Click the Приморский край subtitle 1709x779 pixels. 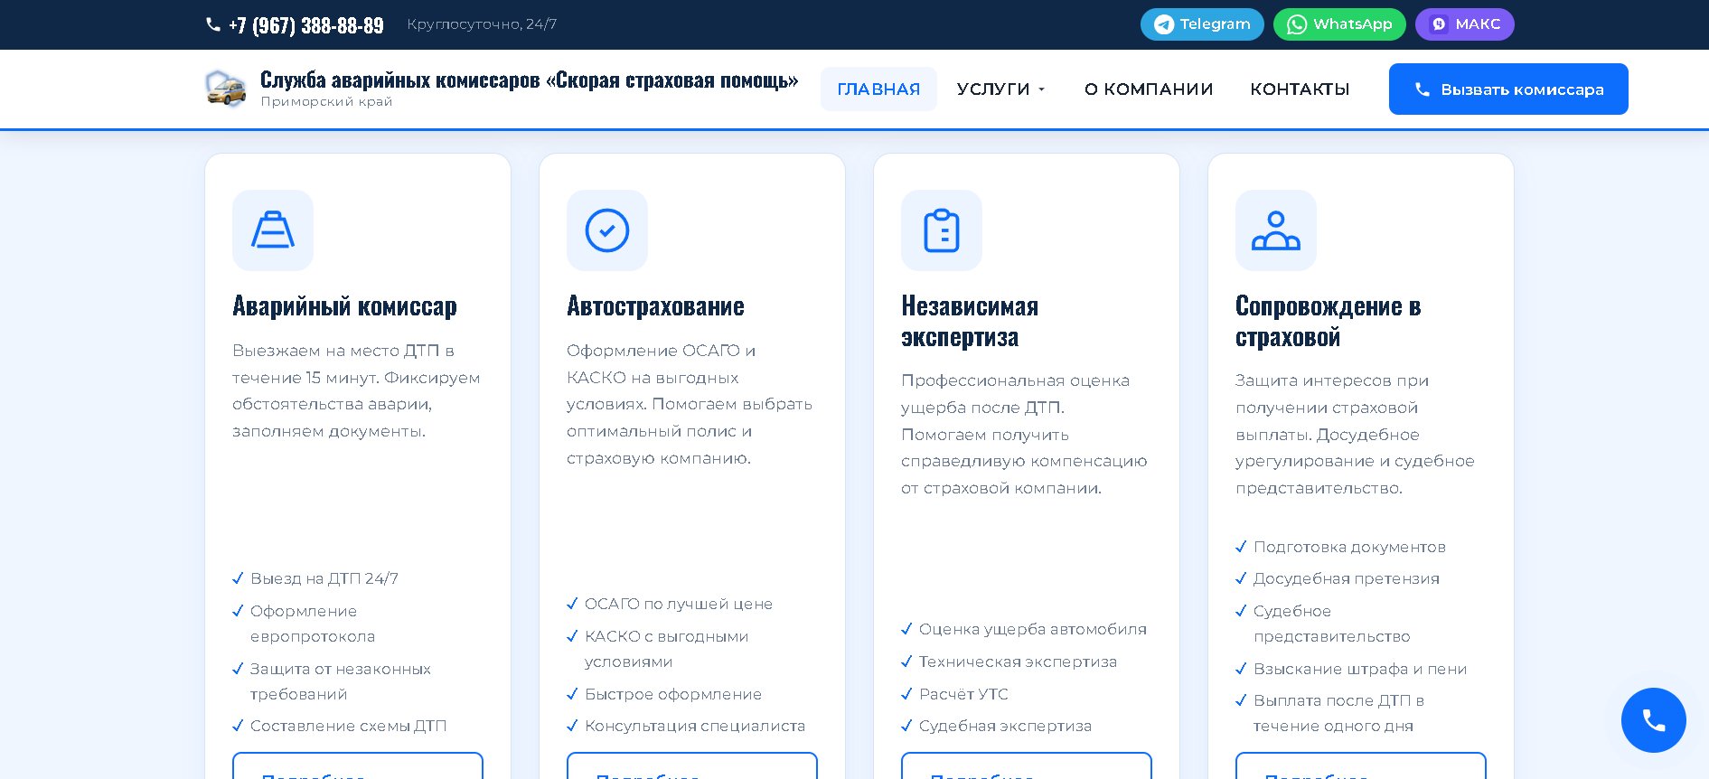326,101
